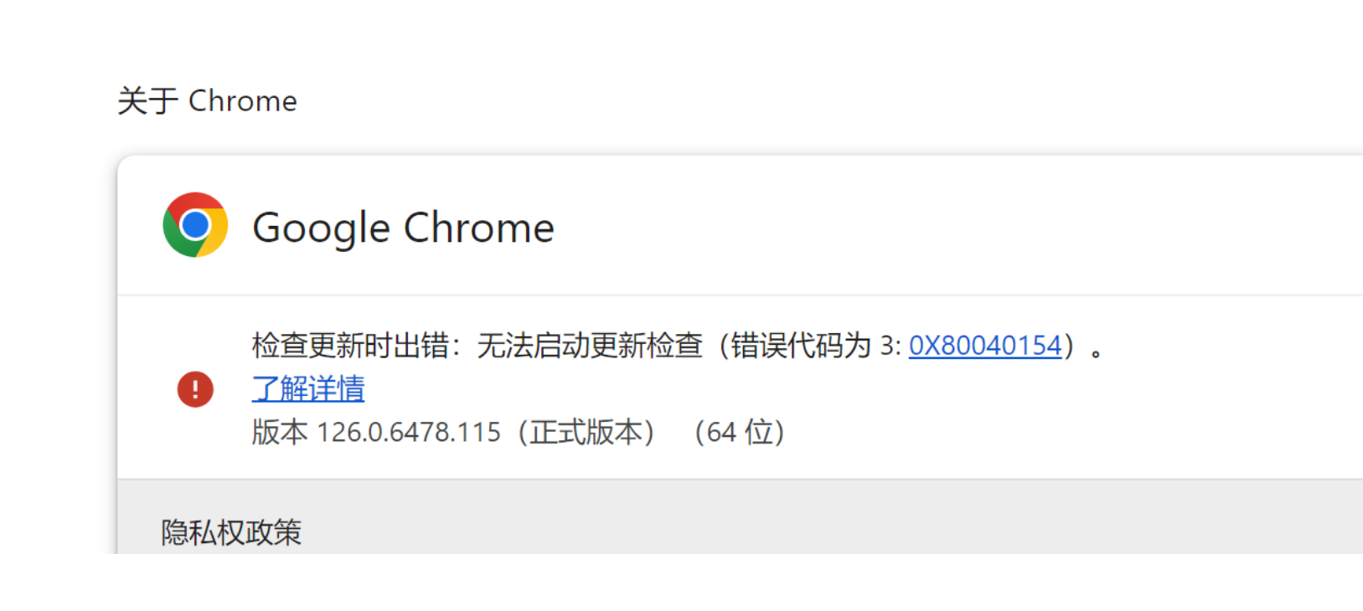Click the word Chrome in the page heading
Screen dimensions: 1363x611
(x=243, y=101)
